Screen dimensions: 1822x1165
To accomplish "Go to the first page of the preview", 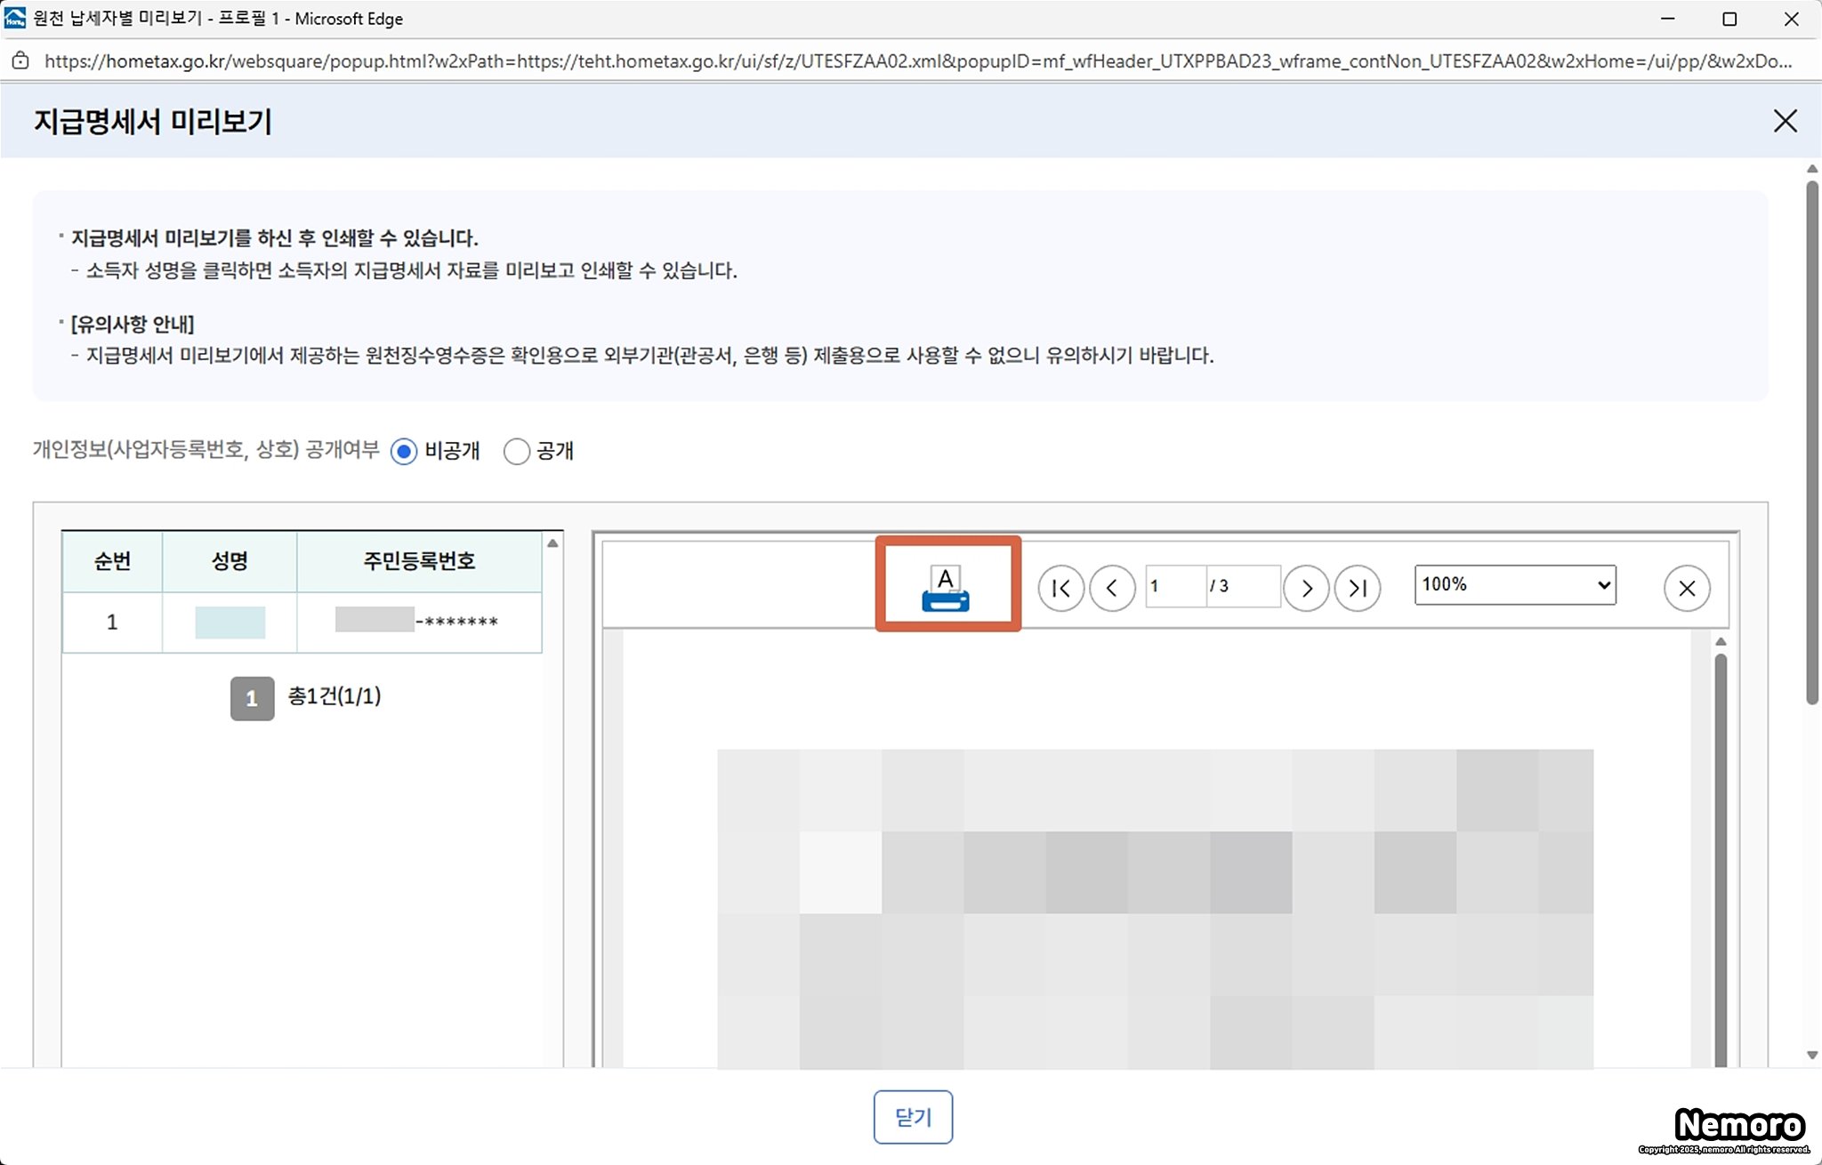I will pos(1060,588).
